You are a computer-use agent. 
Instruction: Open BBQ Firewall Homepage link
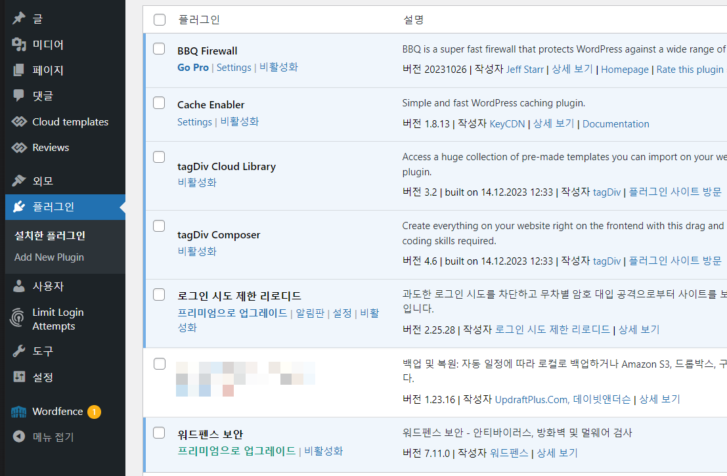point(625,69)
